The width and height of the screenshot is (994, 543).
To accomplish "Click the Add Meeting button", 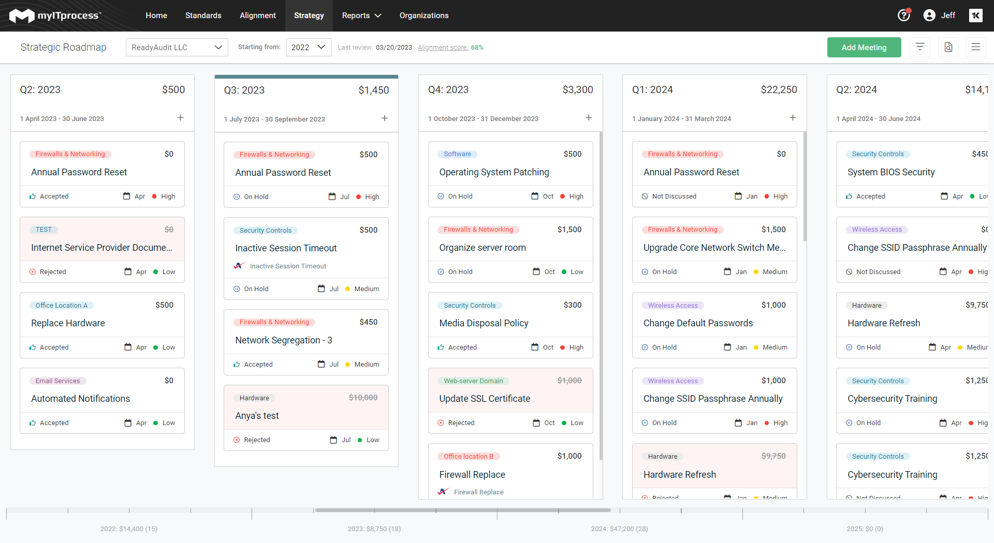I will [x=864, y=47].
